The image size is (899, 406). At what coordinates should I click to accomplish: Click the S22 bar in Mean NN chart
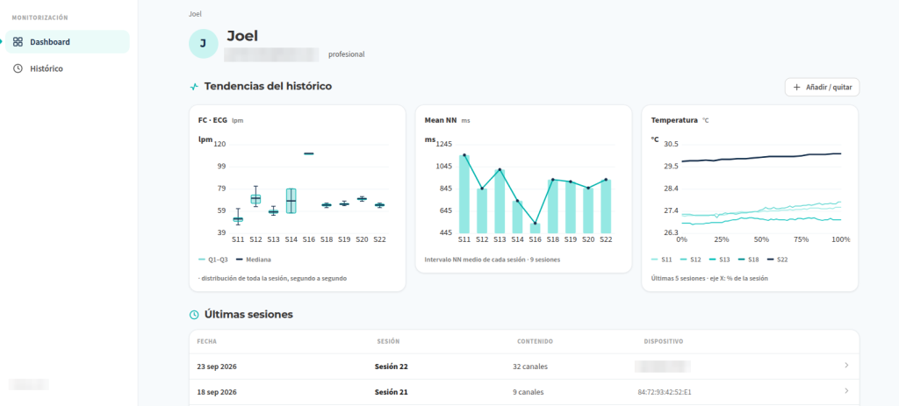[606, 206]
